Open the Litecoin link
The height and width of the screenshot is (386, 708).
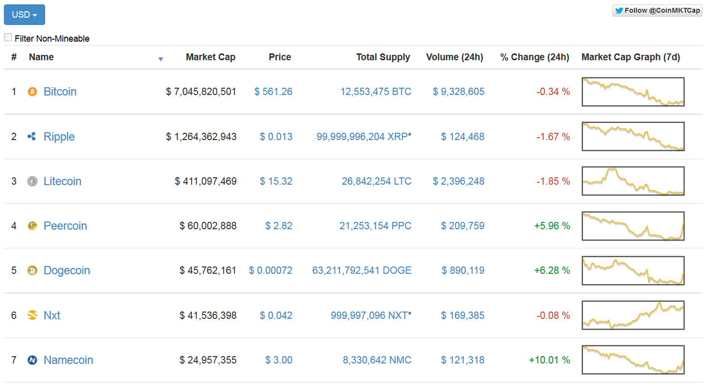[62, 181]
